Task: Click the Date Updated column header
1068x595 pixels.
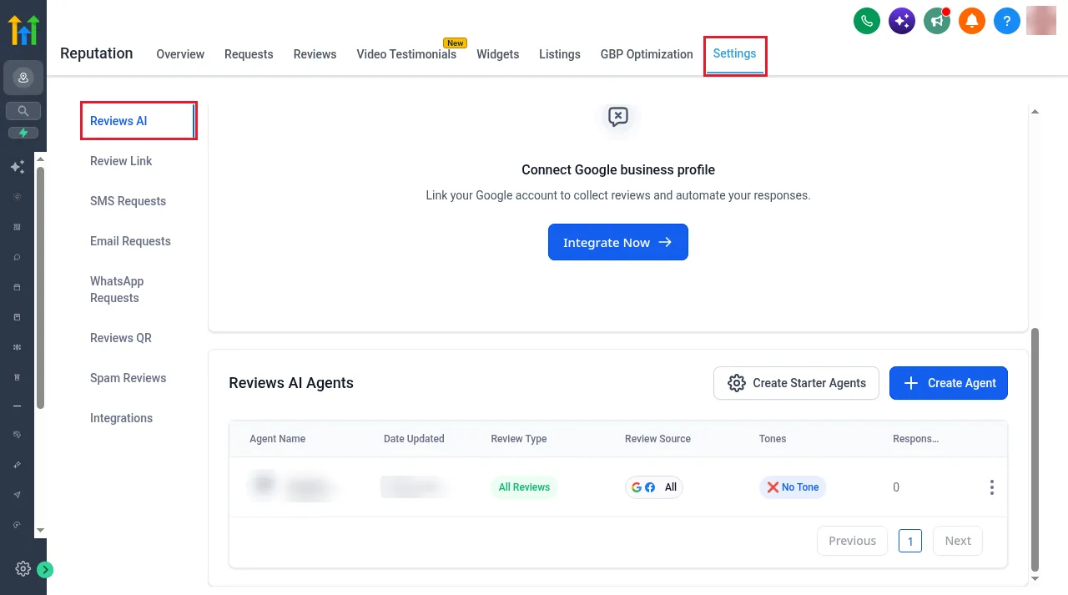Action: click(414, 439)
